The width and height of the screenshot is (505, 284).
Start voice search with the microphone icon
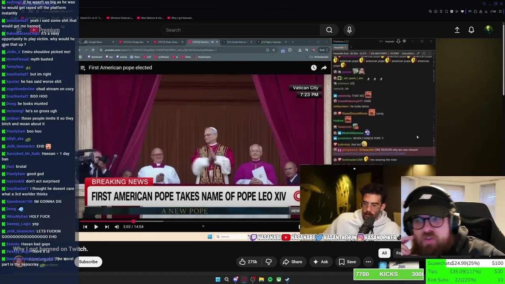349,30
